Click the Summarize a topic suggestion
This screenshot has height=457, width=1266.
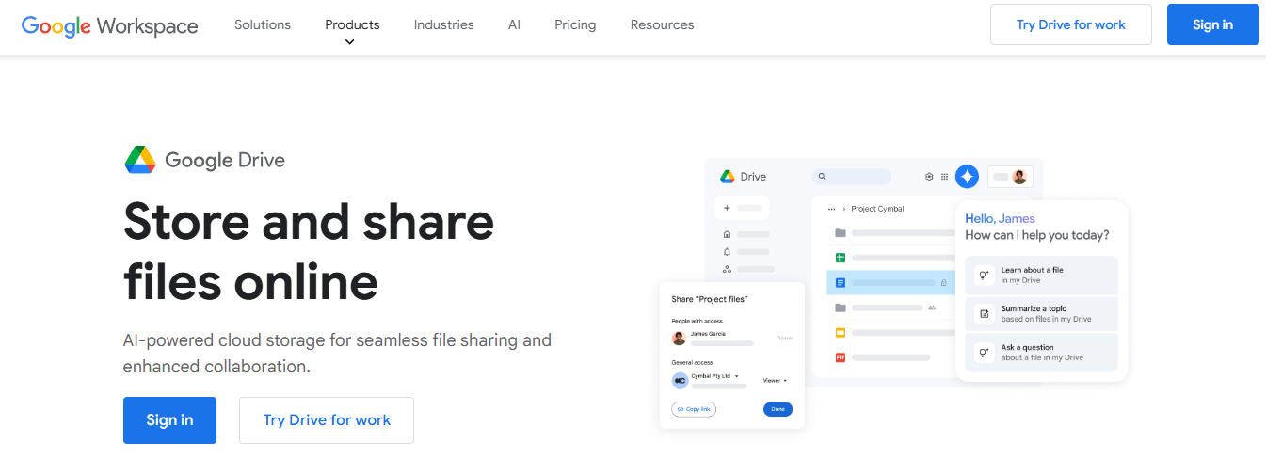[x=1042, y=314]
